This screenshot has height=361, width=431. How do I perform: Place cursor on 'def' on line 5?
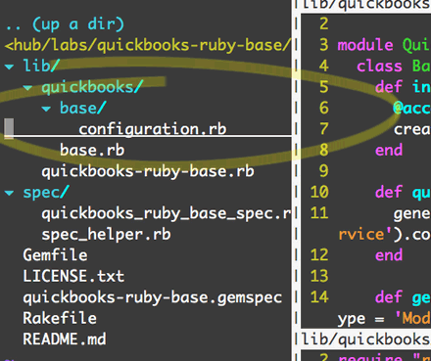[x=389, y=87]
